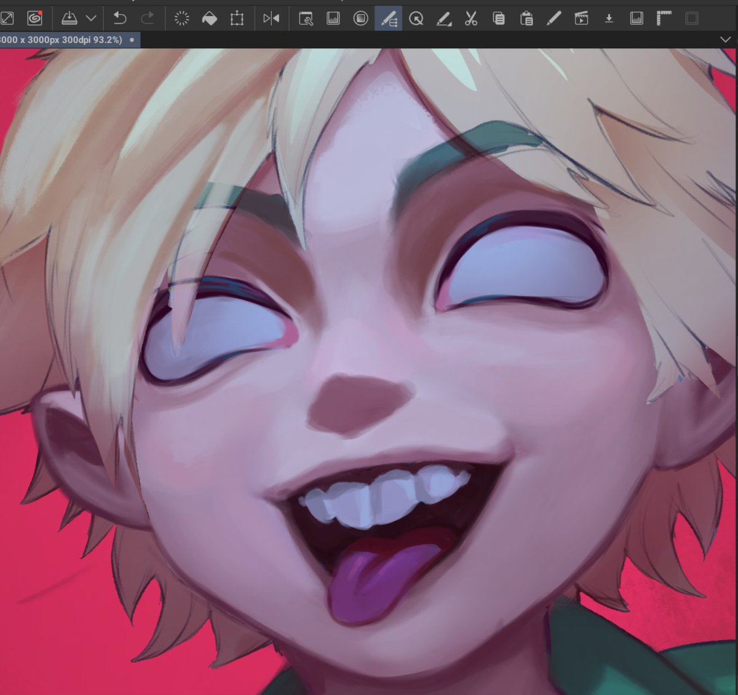This screenshot has height=695, width=738.
Task: Click the dashed-circle Clear icon
Action: pos(181,18)
